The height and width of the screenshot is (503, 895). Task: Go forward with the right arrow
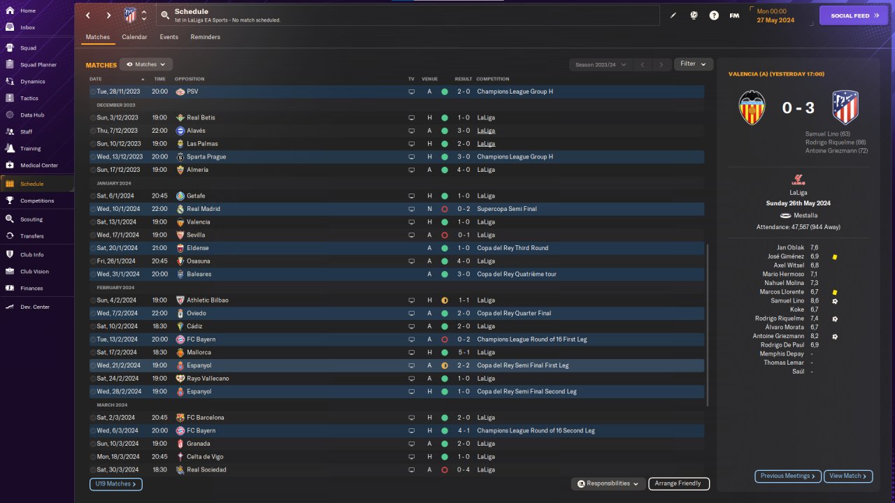coord(108,15)
